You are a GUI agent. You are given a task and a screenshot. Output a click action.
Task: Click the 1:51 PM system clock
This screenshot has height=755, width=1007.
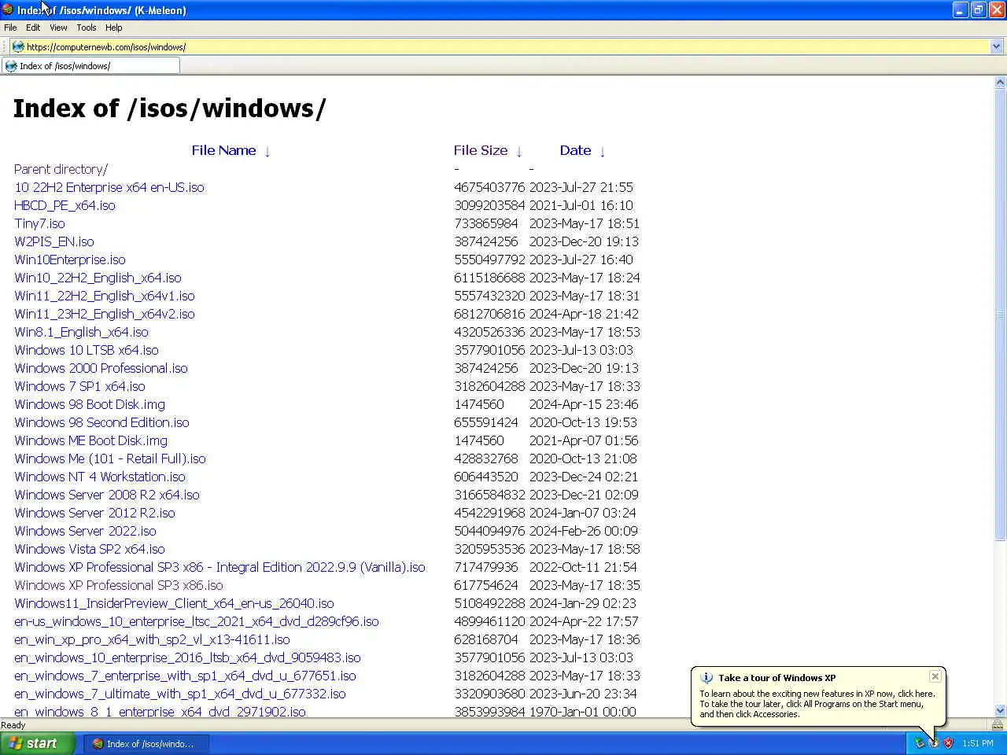tap(978, 743)
